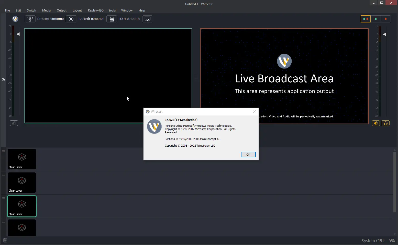Open the Window menu
Image resolution: width=398 pixels, height=245 pixels.
[x=127, y=10]
